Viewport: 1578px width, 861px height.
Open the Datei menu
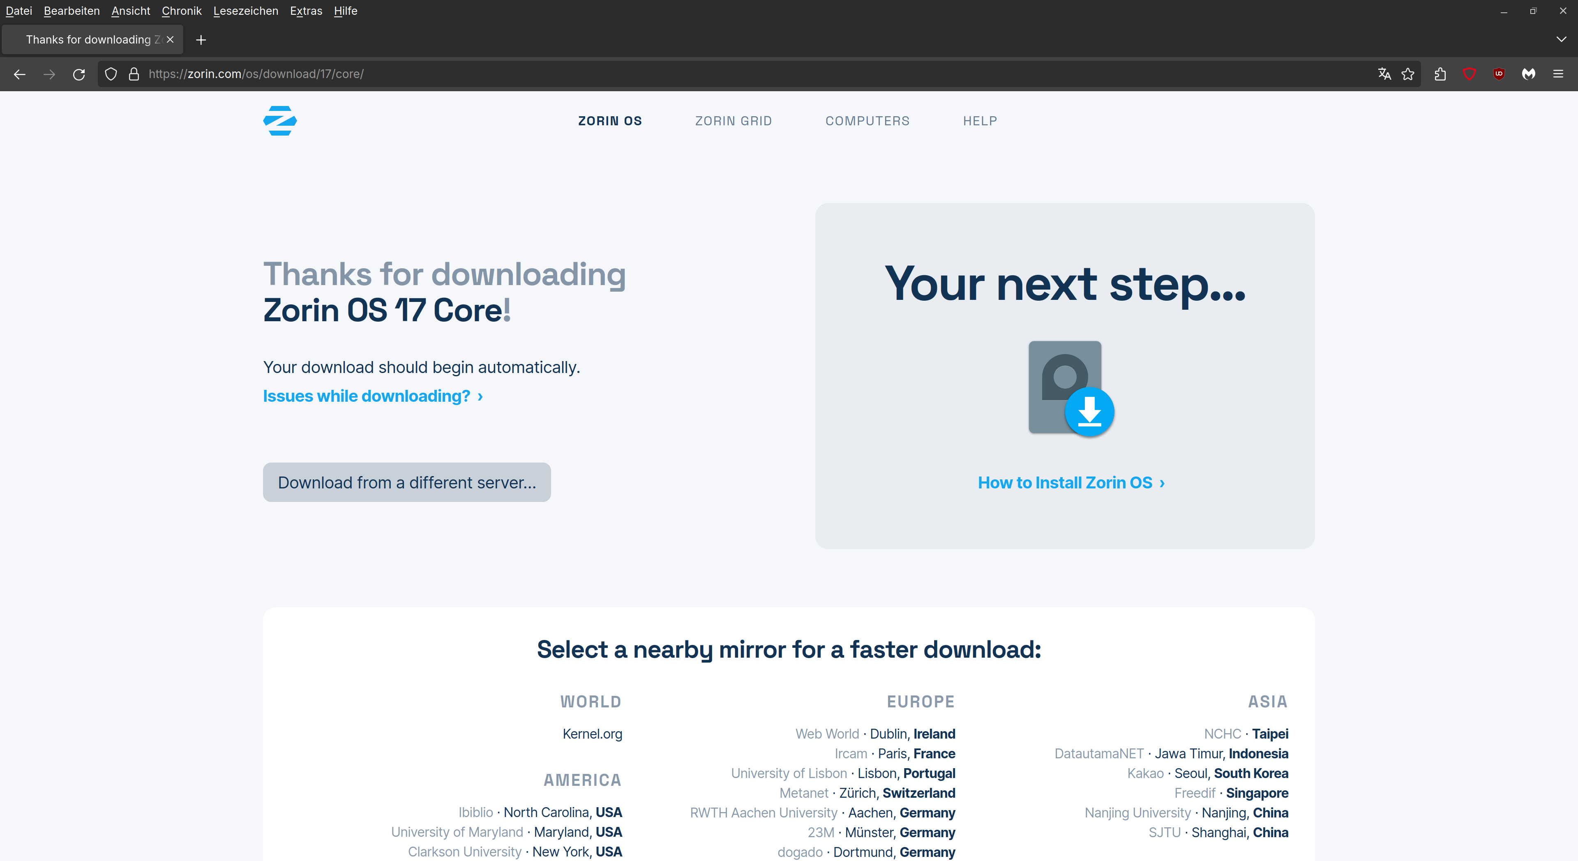coord(19,11)
